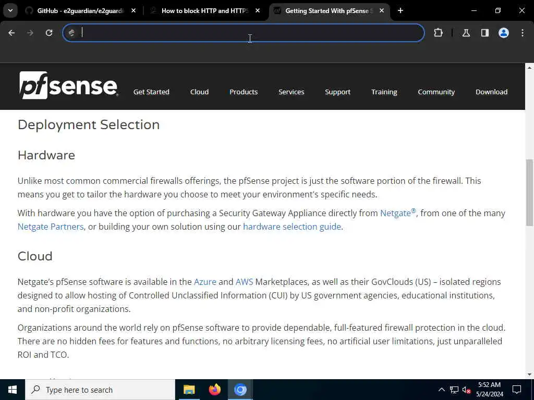This screenshot has height=400, width=534.
Task: Click in the address bar field
Action: (244, 33)
